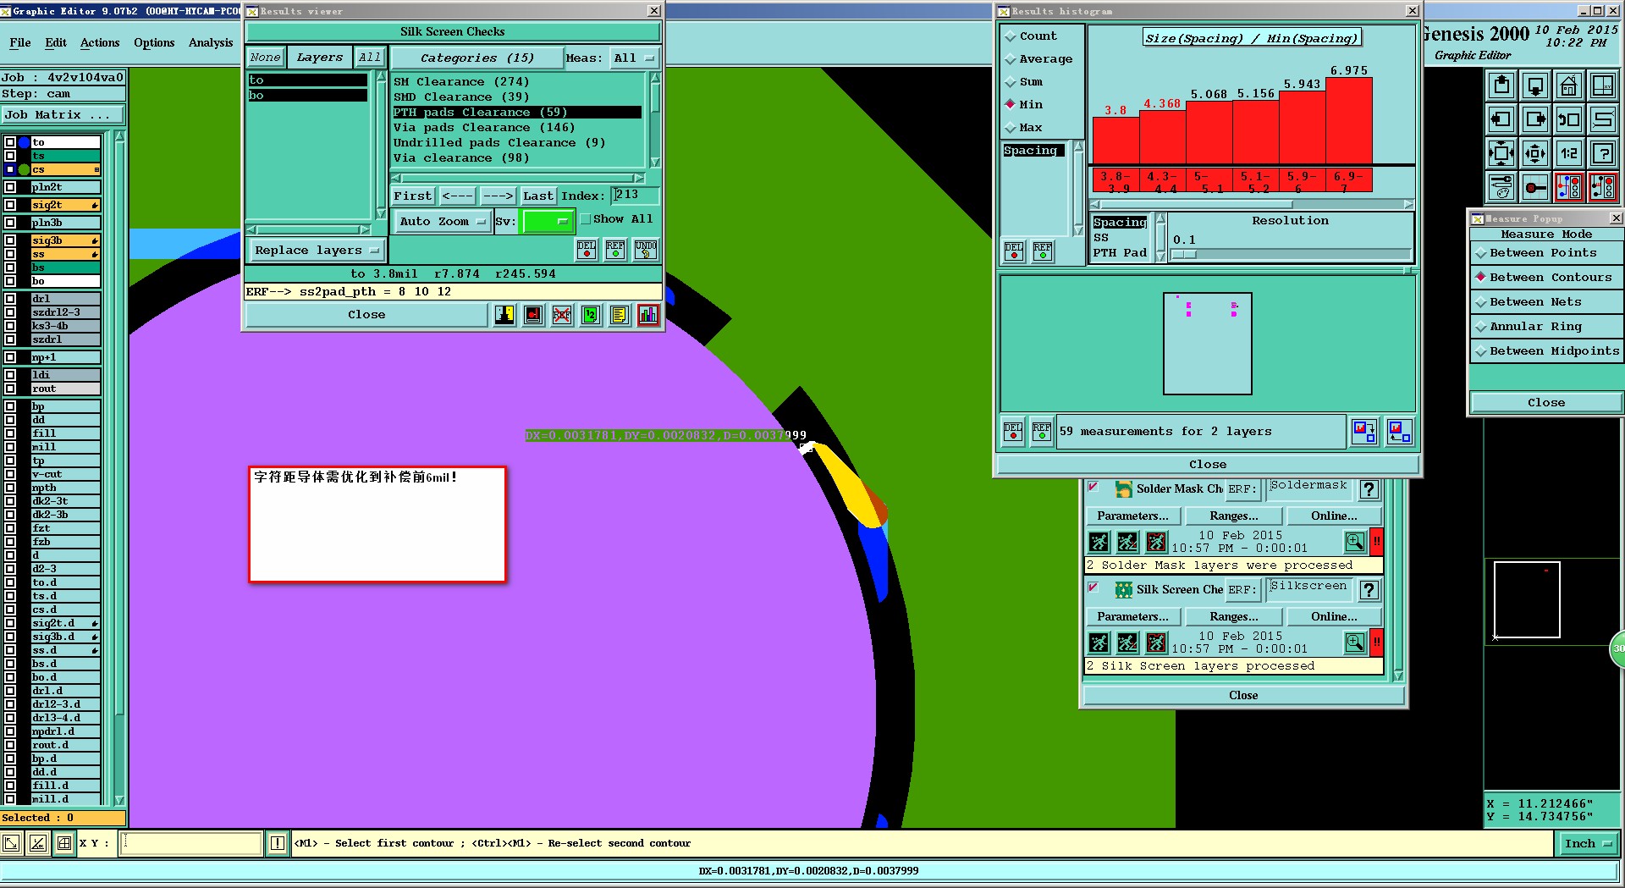Click help question mark beside Silkscreen ERF
The height and width of the screenshot is (888, 1625).
tap(1369, 590)
